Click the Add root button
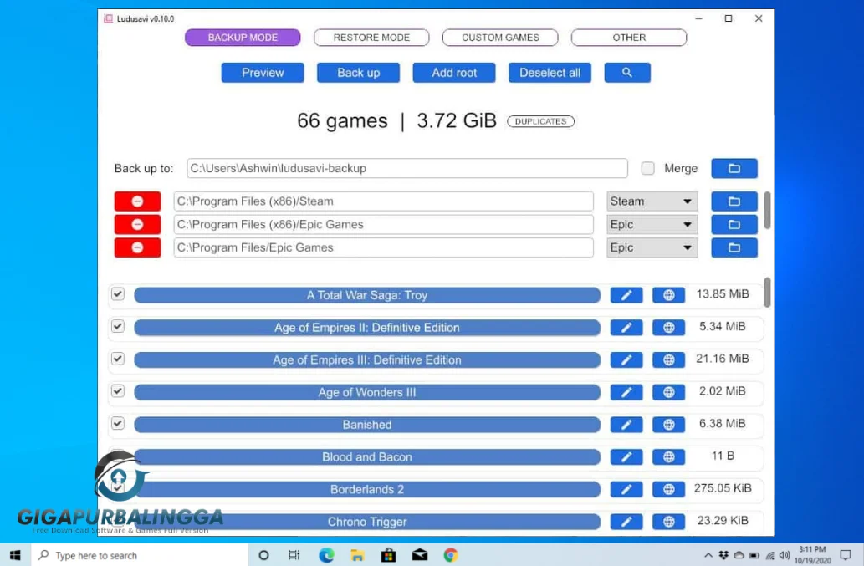Image resolution: width=864 pixels, height=566 pixels. point(454,73)
